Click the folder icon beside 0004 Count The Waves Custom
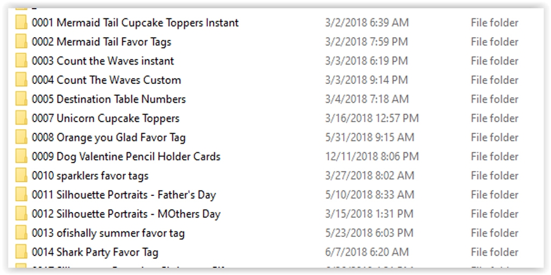The height and width of the screenshot is (275, 551). (x=22, y=80)
